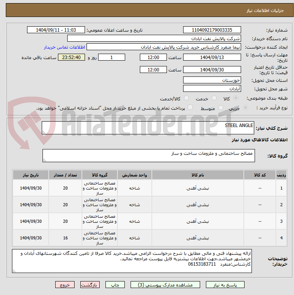
Task: Click نبشی آهنی in row 2
Action: tap(198, 205)
